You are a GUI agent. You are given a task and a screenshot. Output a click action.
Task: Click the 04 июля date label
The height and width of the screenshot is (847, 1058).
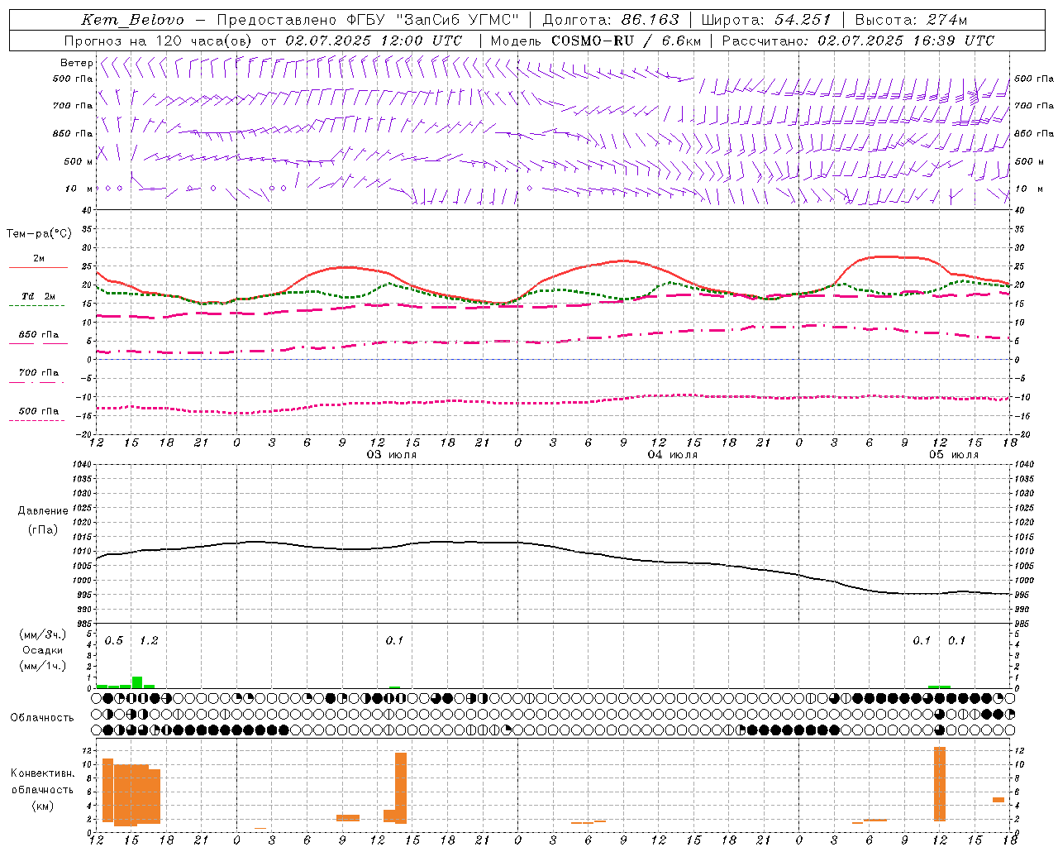[x=672, y=455]
